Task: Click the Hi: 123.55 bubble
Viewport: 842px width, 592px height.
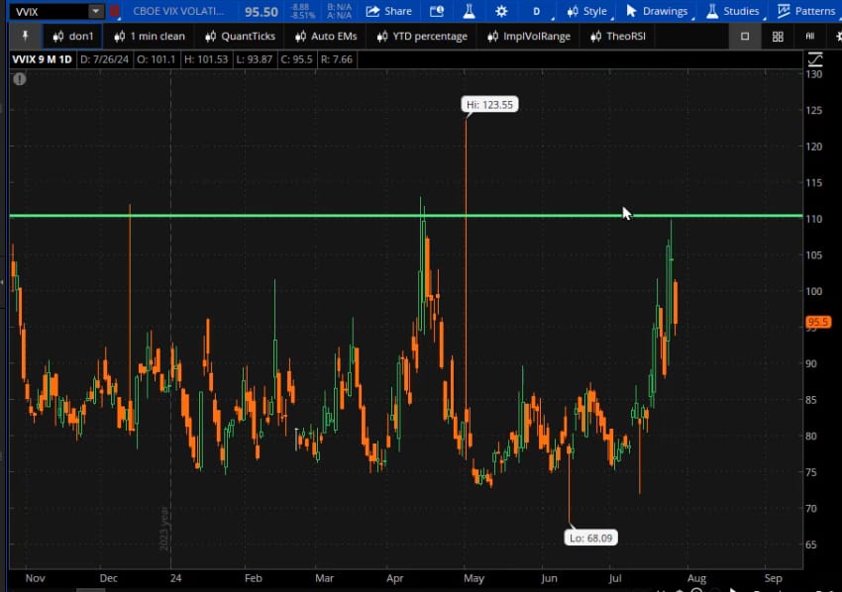Action: coord(489,105)
